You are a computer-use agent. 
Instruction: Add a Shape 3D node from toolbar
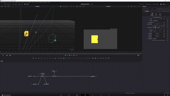click(95, 58)
